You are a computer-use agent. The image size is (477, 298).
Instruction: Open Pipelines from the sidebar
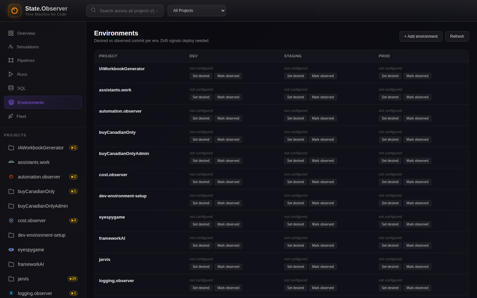[43, 60]
